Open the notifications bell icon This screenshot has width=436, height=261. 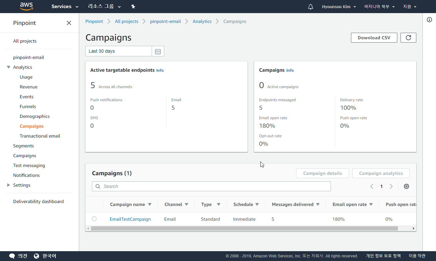(311, 7)
